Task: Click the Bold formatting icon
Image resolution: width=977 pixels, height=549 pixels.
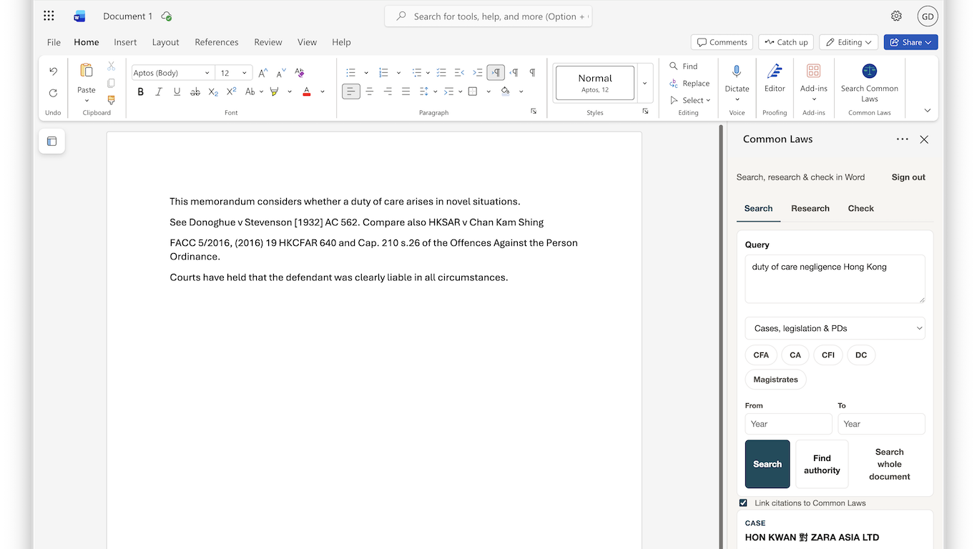Action: [x=141, y=91]
